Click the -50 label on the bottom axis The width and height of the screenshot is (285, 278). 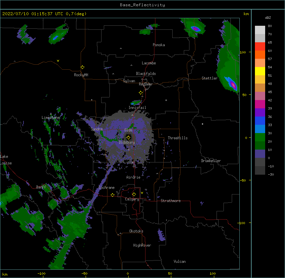coord(85,273)
